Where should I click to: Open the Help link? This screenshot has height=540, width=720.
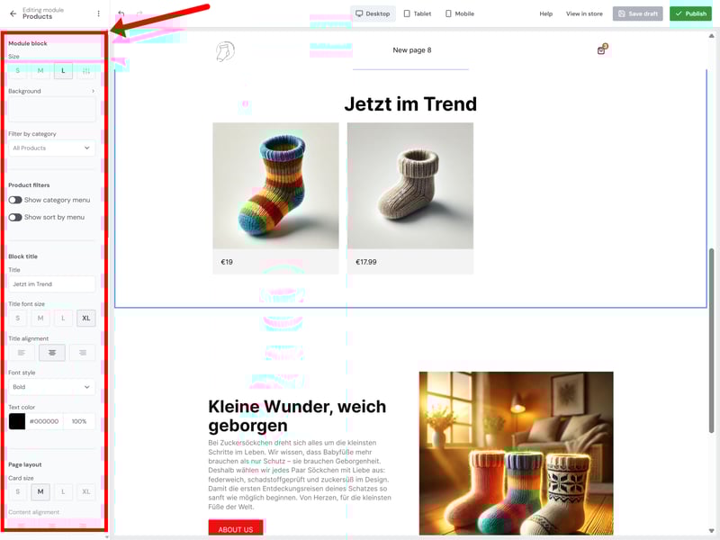pos(545,13)
